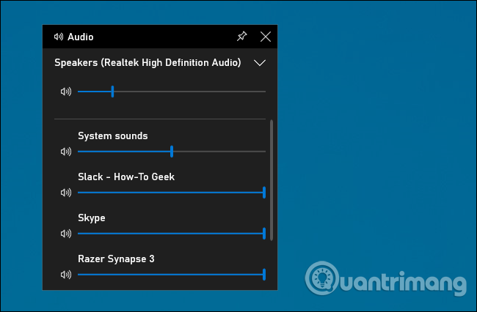Click the Audio widget title text
Viewport: 477px width, 312px height.
pos(81,37)
